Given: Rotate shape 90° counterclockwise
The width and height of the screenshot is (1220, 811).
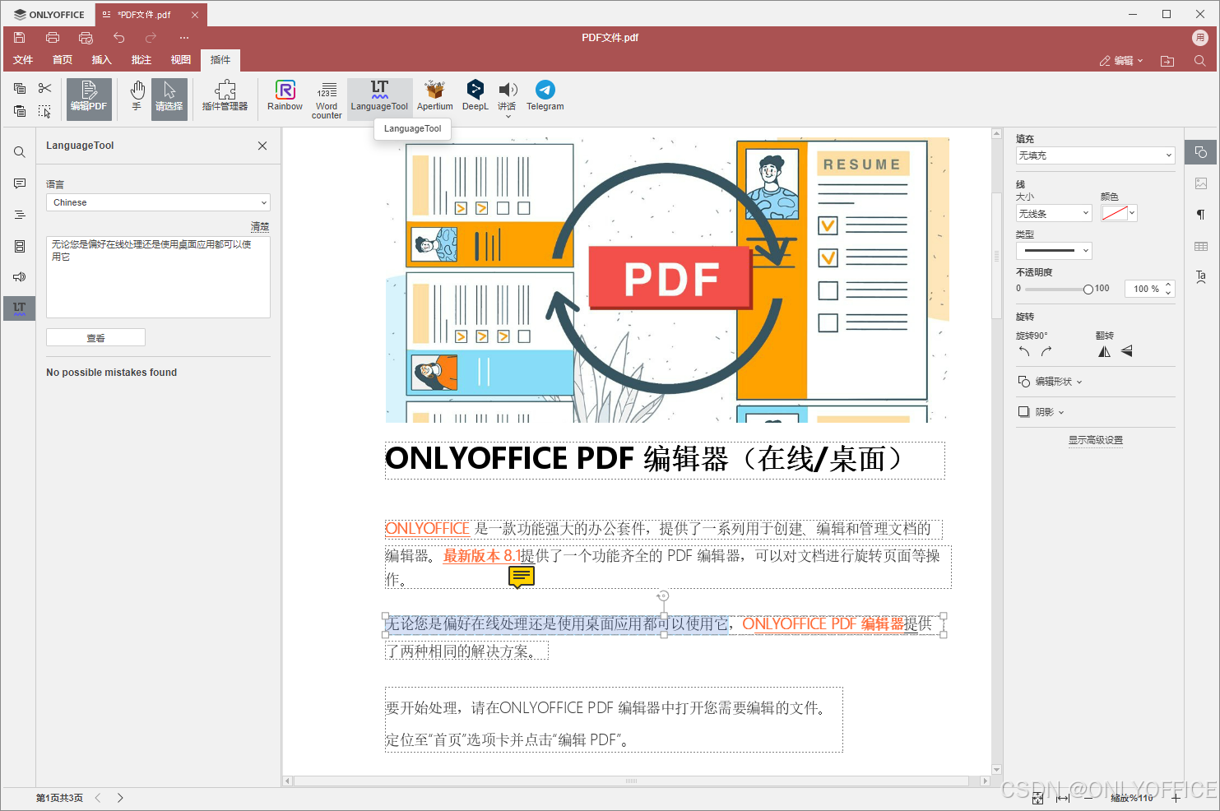Looking at the screenshot, I should (x=1024, y=351).
